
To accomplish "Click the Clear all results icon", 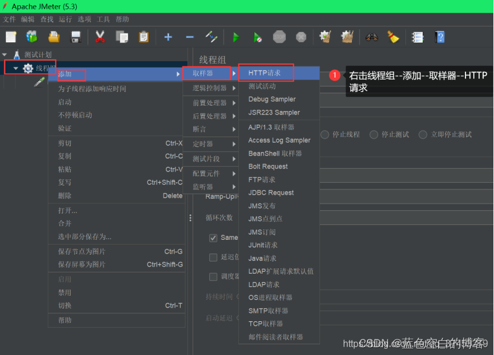I will click(x=347, y=37).
